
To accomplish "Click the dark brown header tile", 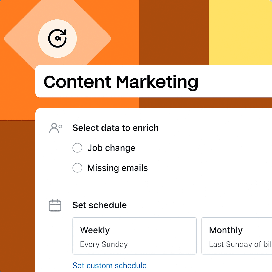I will pos(174,32).
